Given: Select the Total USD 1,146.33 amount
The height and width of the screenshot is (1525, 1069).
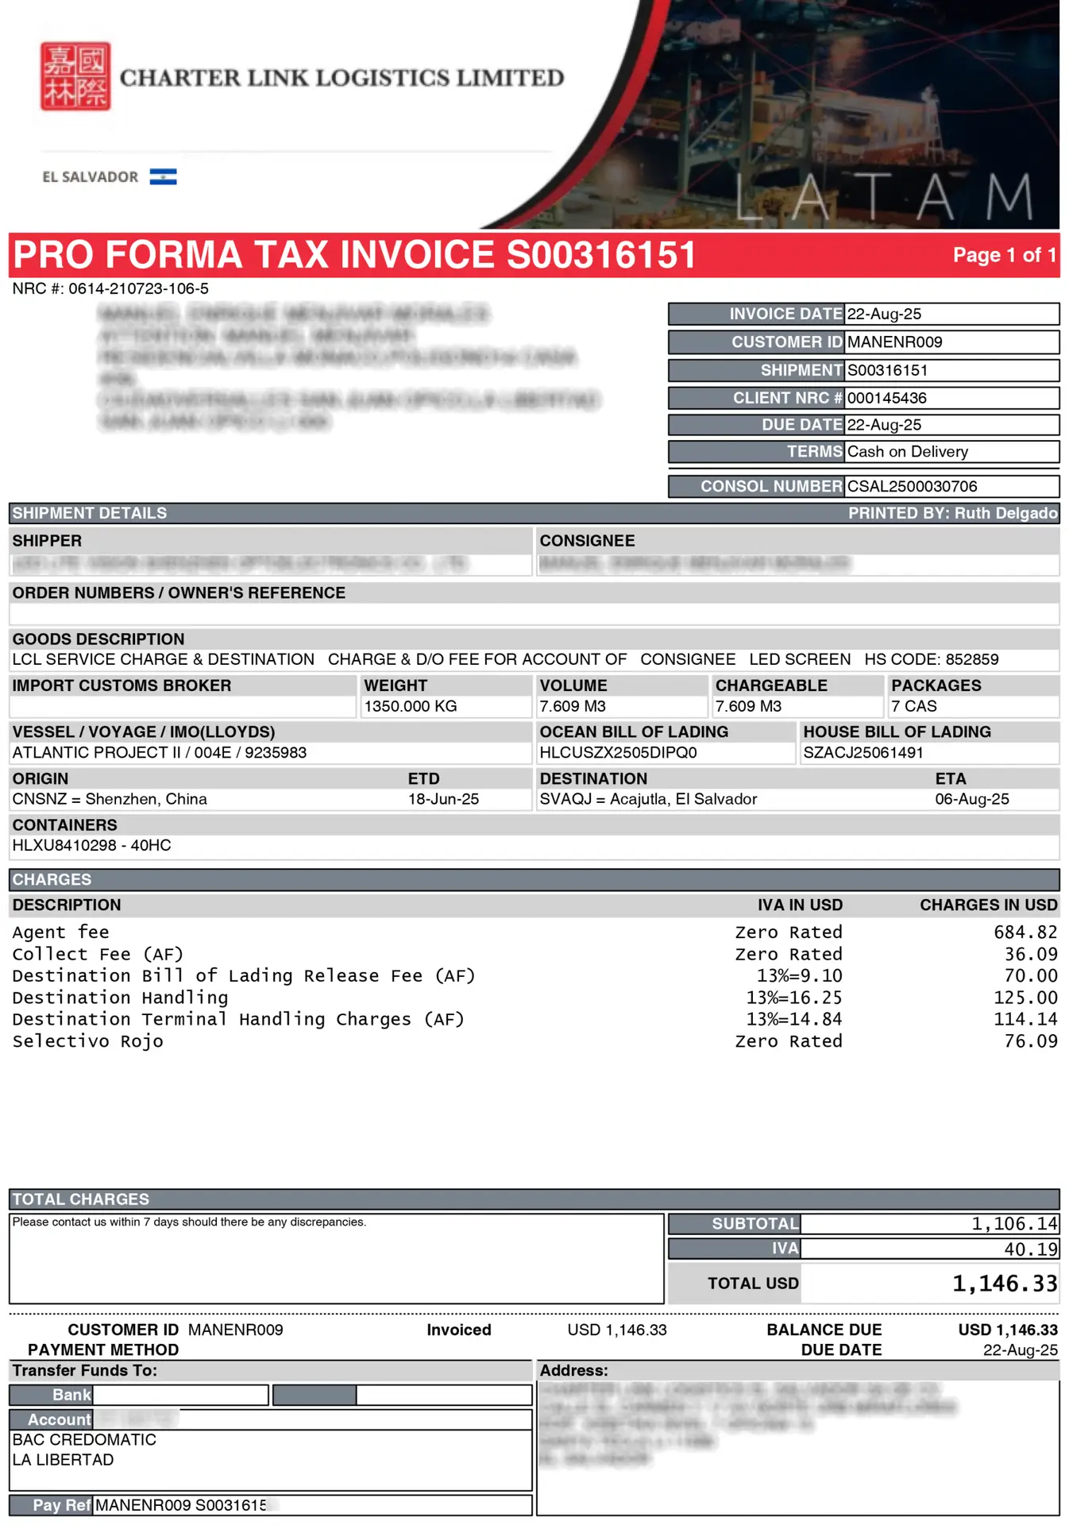Looking at the screenshot, I should (x=1004, y=1284).
